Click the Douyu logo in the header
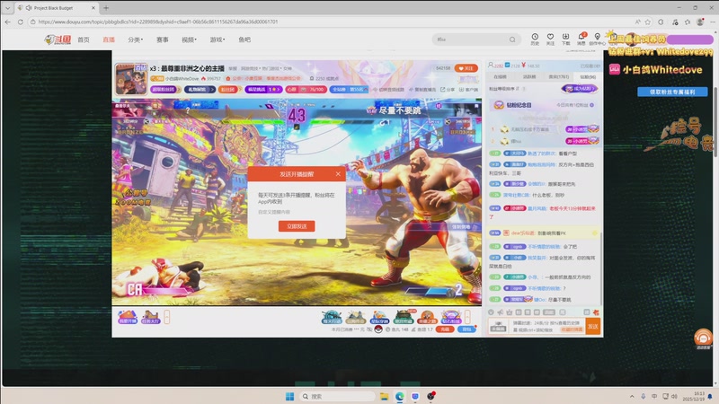Screen dimensions: 719x404 click(58, 40)
